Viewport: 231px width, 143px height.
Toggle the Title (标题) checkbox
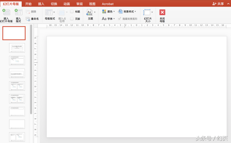72,12
